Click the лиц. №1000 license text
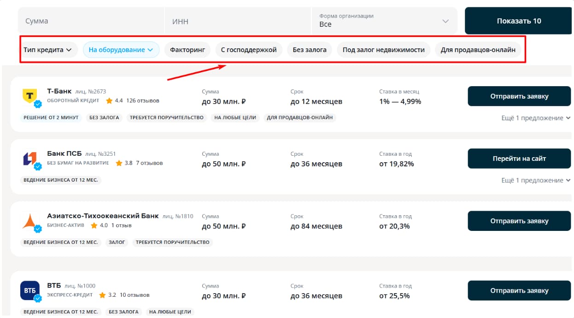This screenshot has height=318, width=574. click(80, 286)
